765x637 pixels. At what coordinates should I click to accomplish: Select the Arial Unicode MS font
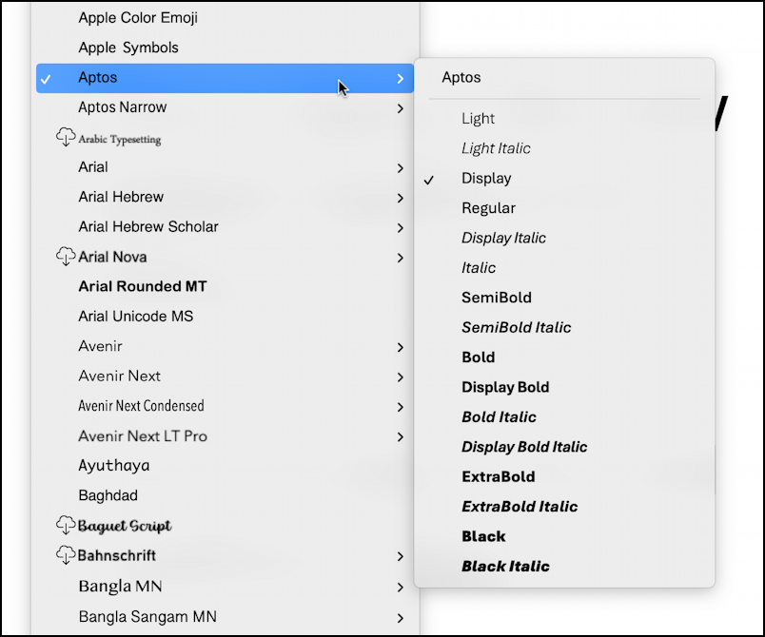click(x=136, y=317)
